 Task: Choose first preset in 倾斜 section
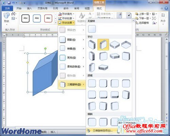(x=92, y=122)
